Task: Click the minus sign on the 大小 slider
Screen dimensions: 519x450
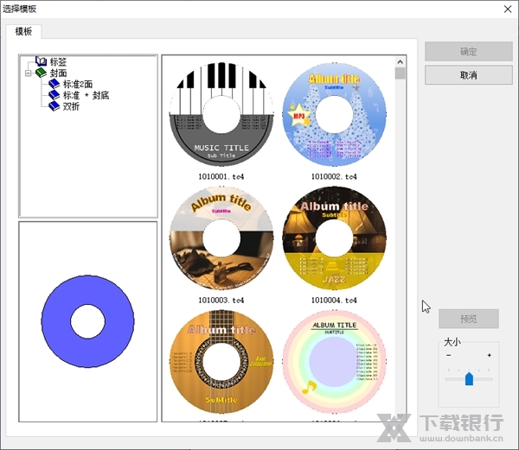Action: click(x=448, y=355)
